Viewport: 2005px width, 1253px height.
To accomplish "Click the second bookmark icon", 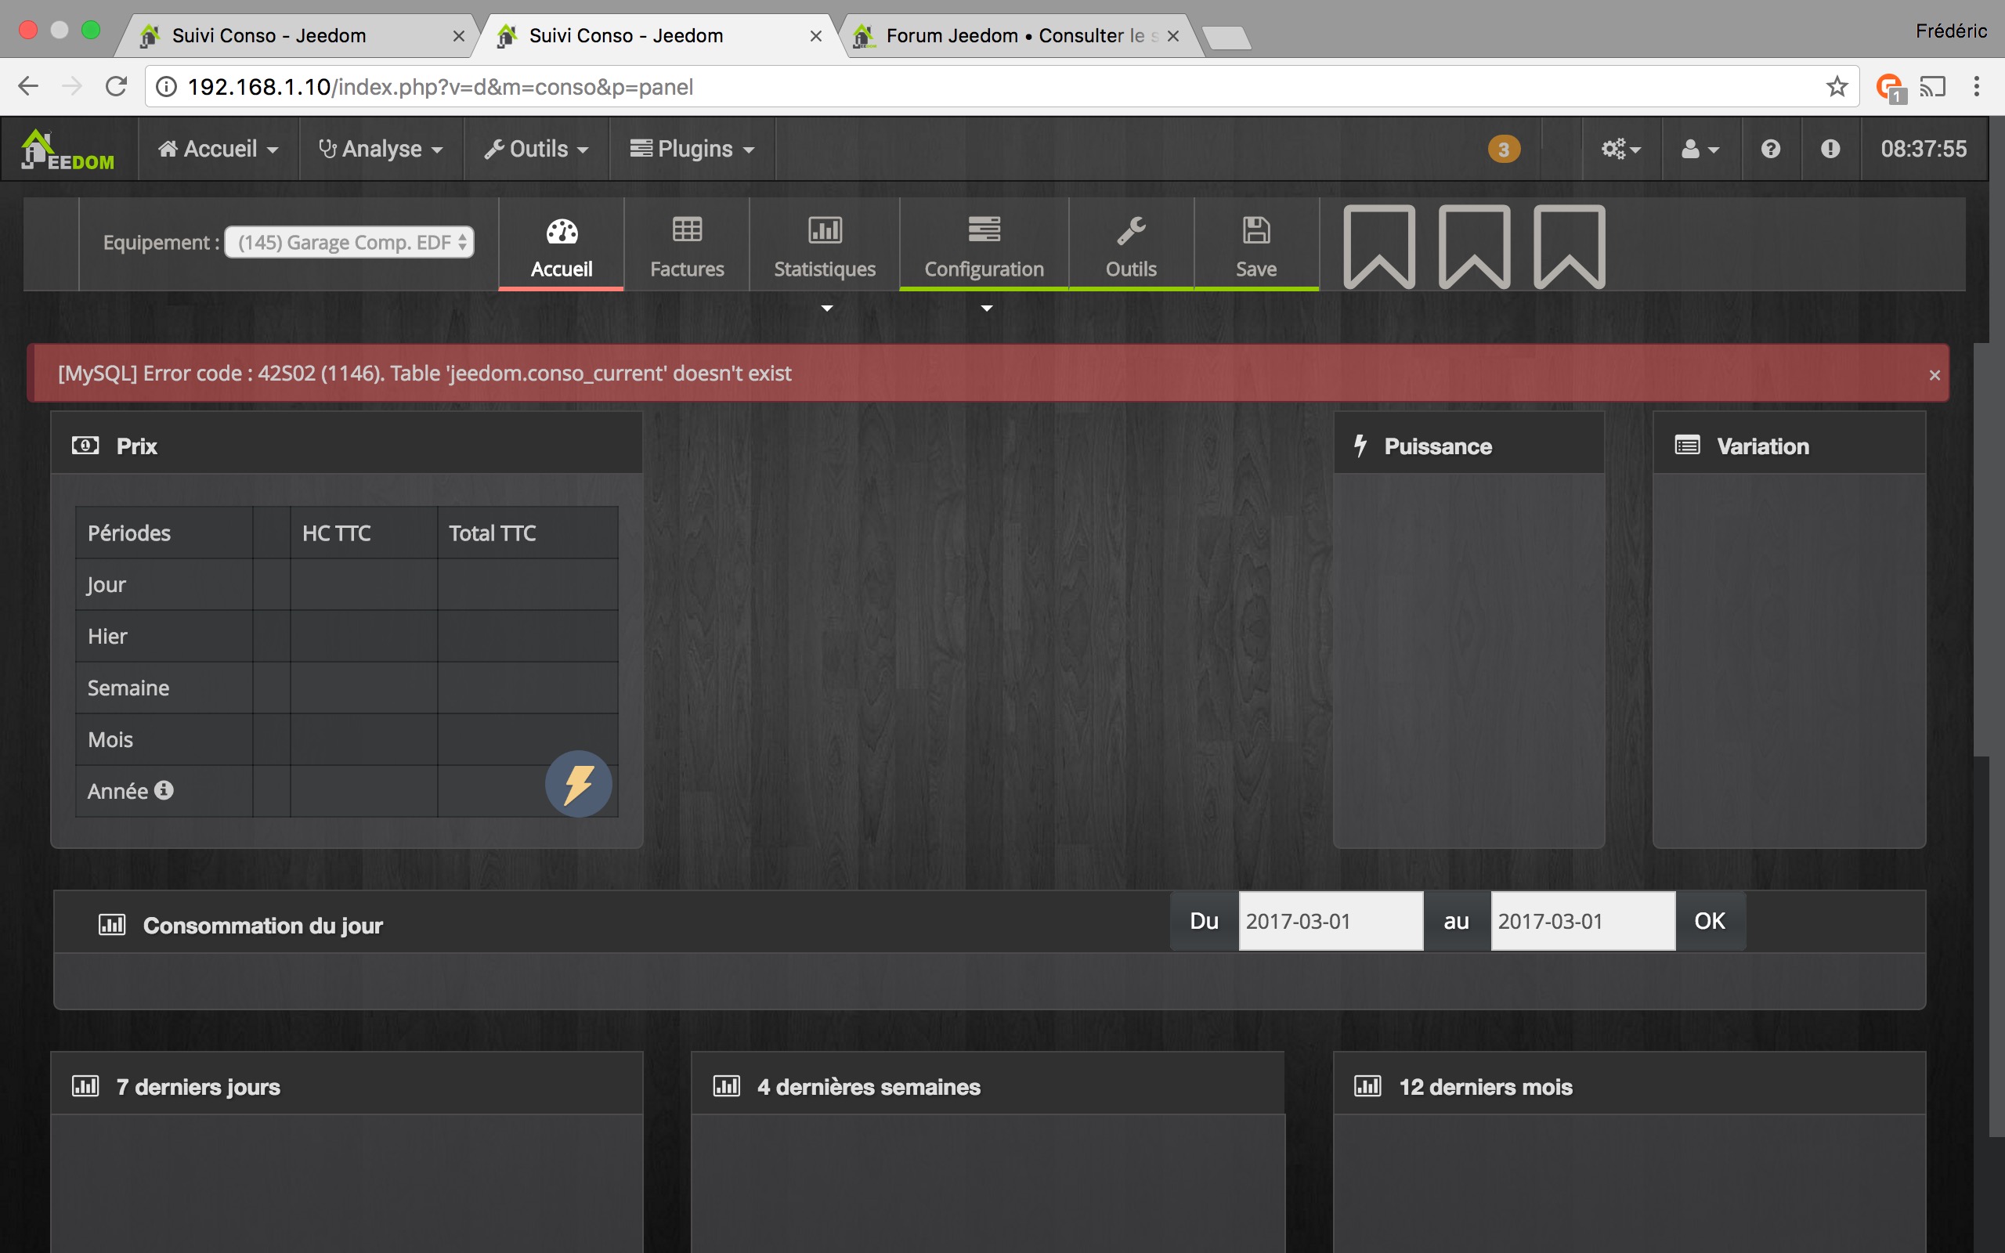I will 1475,246.
